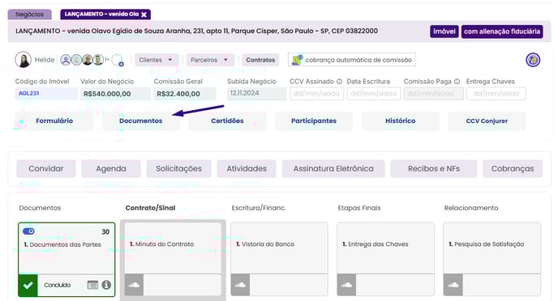Click the Comissão Paga date field

point(433,94)
